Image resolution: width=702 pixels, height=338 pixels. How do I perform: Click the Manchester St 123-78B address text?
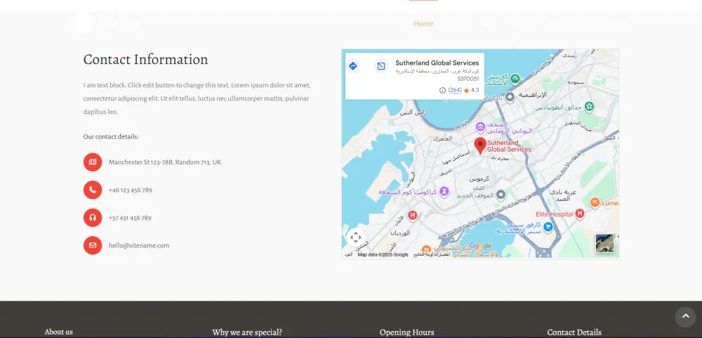tap(165, 162)
